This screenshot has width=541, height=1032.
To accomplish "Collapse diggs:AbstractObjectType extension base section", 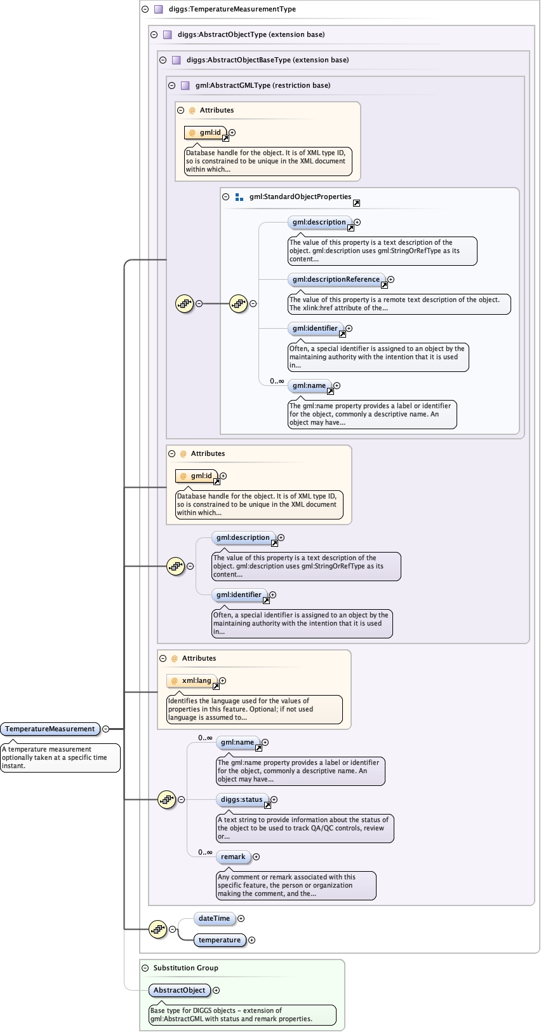I will [154, 35].
